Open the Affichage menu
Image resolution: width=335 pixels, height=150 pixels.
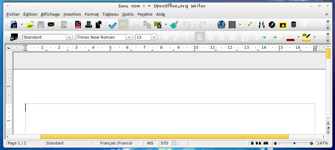[x=50, y=14]
